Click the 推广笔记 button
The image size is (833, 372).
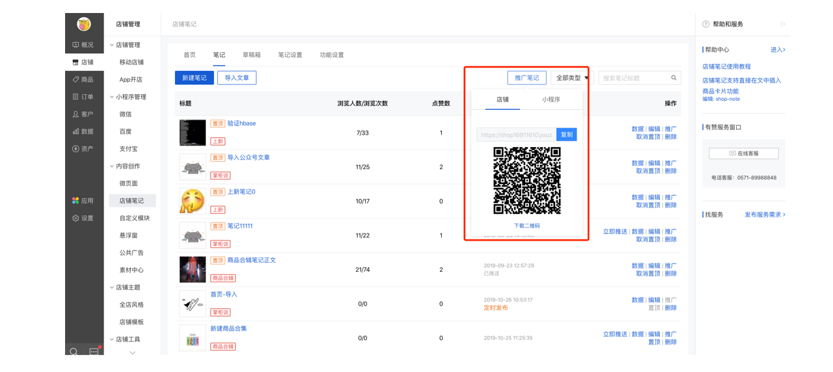pos(527,78)
